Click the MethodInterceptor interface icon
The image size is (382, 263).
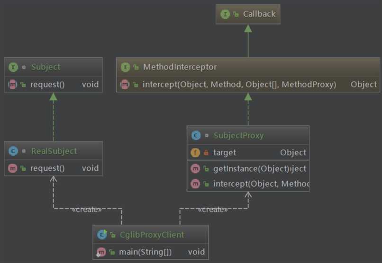coord(125,67)
